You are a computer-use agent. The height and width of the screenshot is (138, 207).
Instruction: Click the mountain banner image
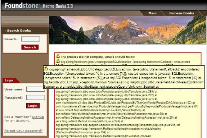point(128,30)
